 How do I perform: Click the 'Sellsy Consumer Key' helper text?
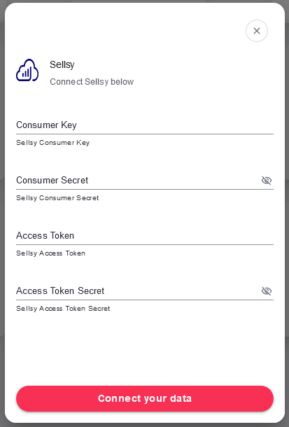[52, 142]
